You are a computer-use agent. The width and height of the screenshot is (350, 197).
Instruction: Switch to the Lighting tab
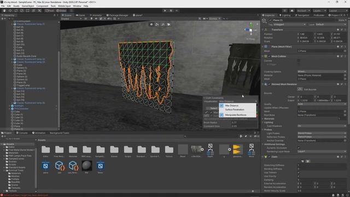285,15
